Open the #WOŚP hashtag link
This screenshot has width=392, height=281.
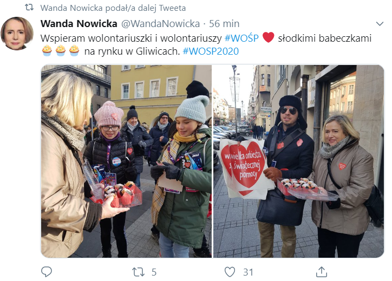point(241,38)
